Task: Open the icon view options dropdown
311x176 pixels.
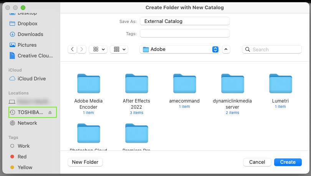Action: click(x=98, y=49)
